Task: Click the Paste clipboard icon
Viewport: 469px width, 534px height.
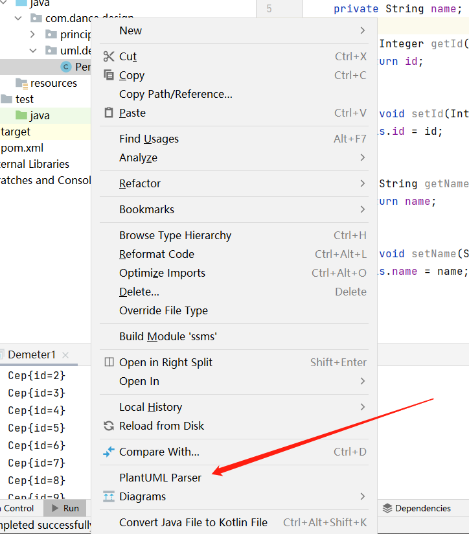Action: tap(109, 112)
